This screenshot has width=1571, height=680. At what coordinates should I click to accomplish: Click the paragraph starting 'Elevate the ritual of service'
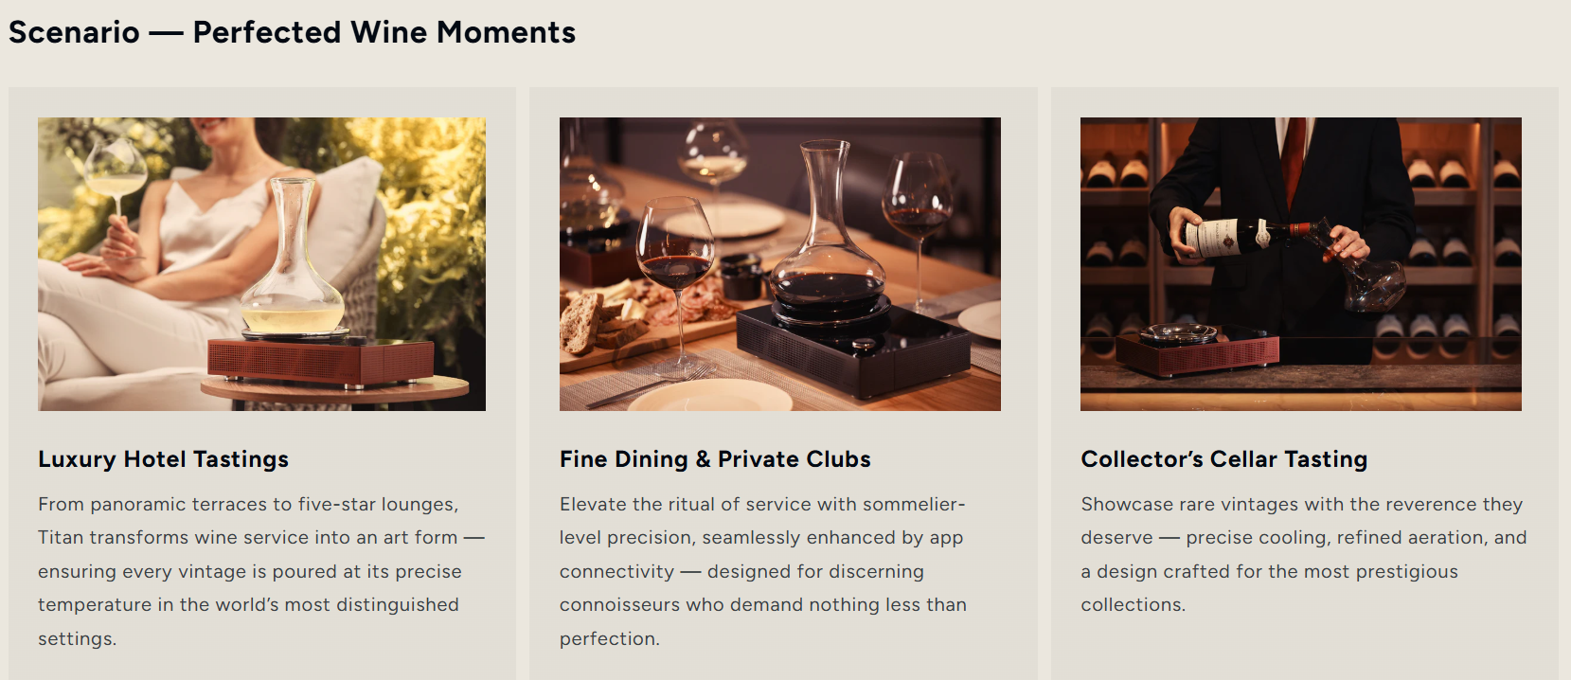[763, 571]
